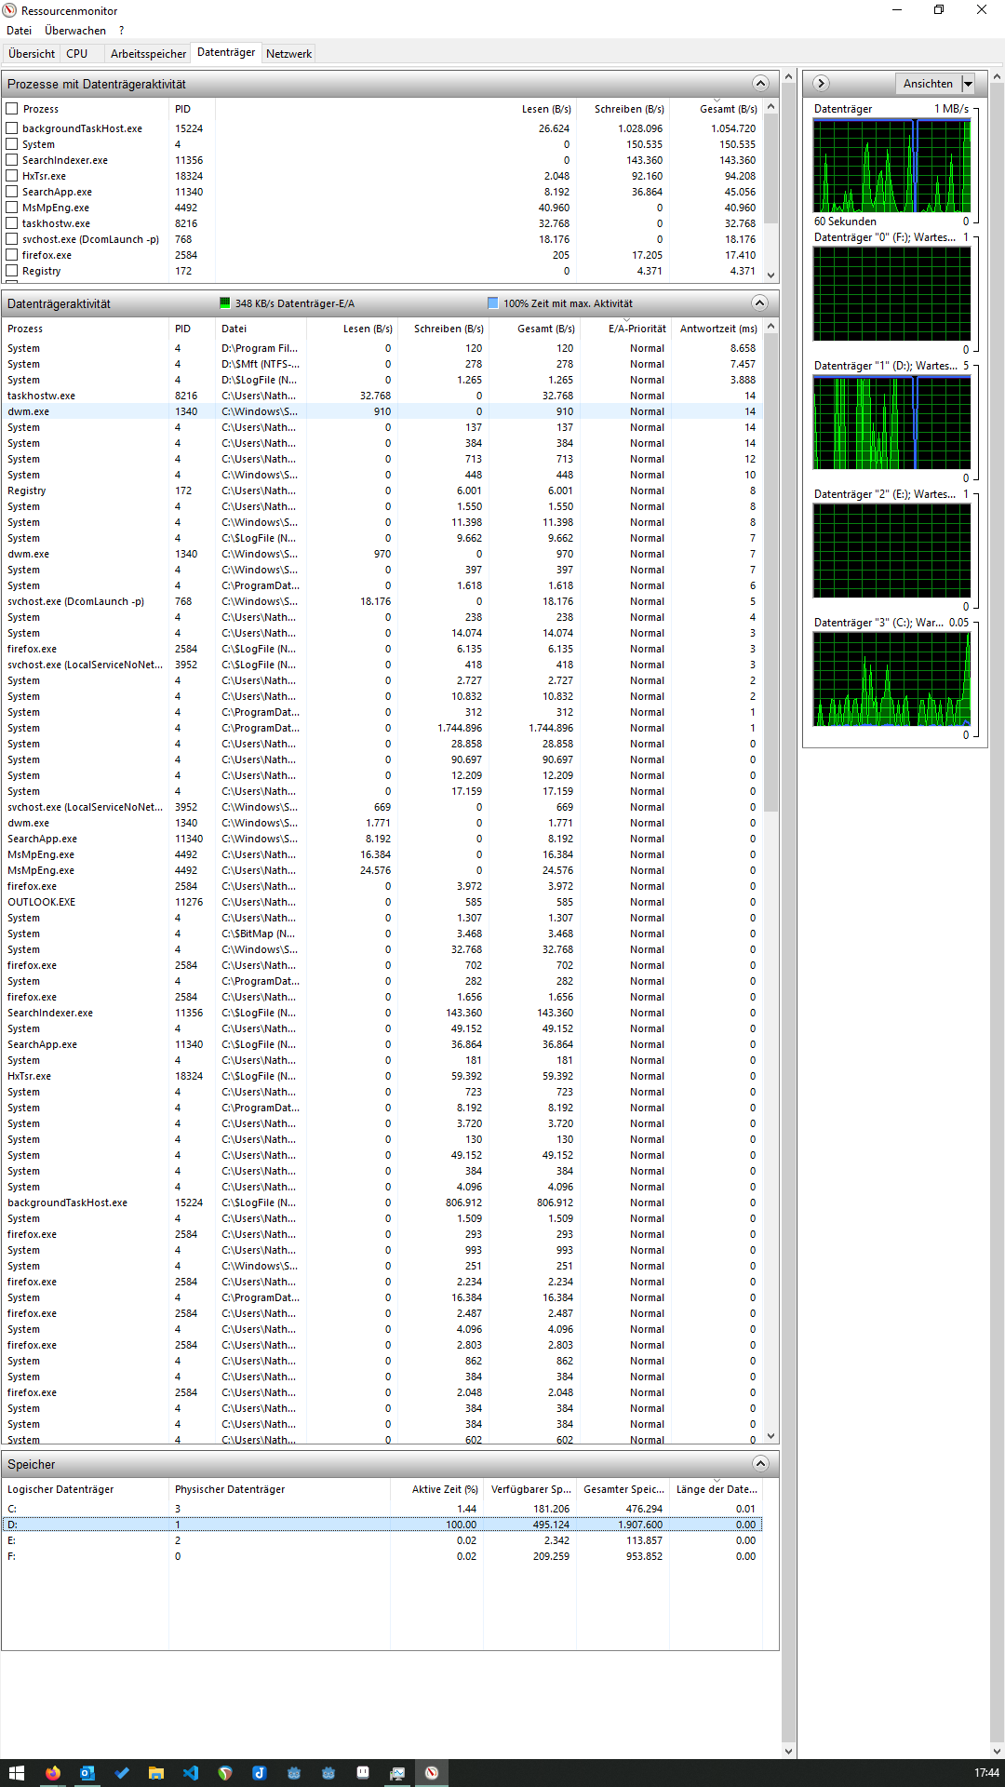Open the Datei menu
1005x1787 pixels.
click(x=19, y=31)
